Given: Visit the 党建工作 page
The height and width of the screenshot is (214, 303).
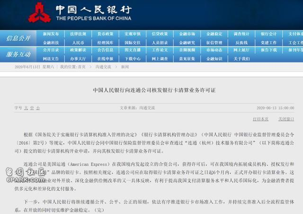Looking at the screenshot, I should point(269,43).
